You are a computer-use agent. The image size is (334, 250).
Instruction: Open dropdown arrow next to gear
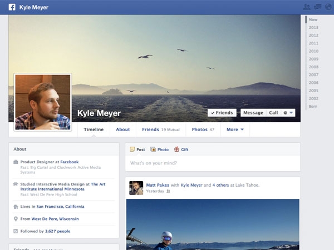pyautogui.click(x=291, y=113)
